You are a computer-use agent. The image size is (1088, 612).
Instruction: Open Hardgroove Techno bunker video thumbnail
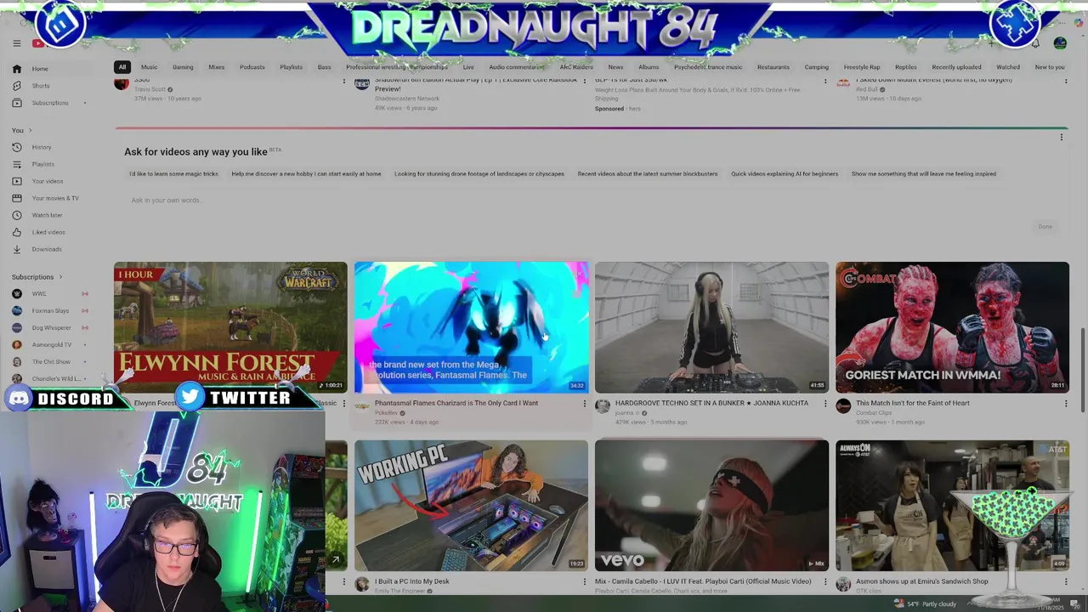[711, 327]
